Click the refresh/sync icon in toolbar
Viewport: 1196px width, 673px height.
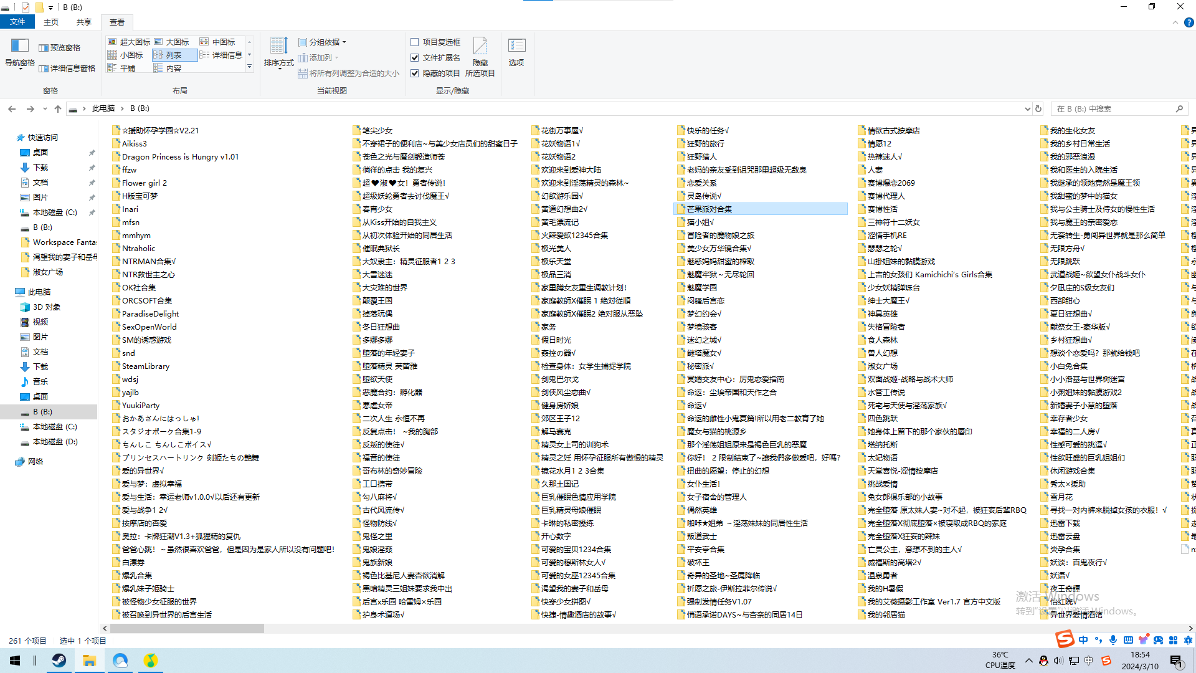(x=1038, y=108)
